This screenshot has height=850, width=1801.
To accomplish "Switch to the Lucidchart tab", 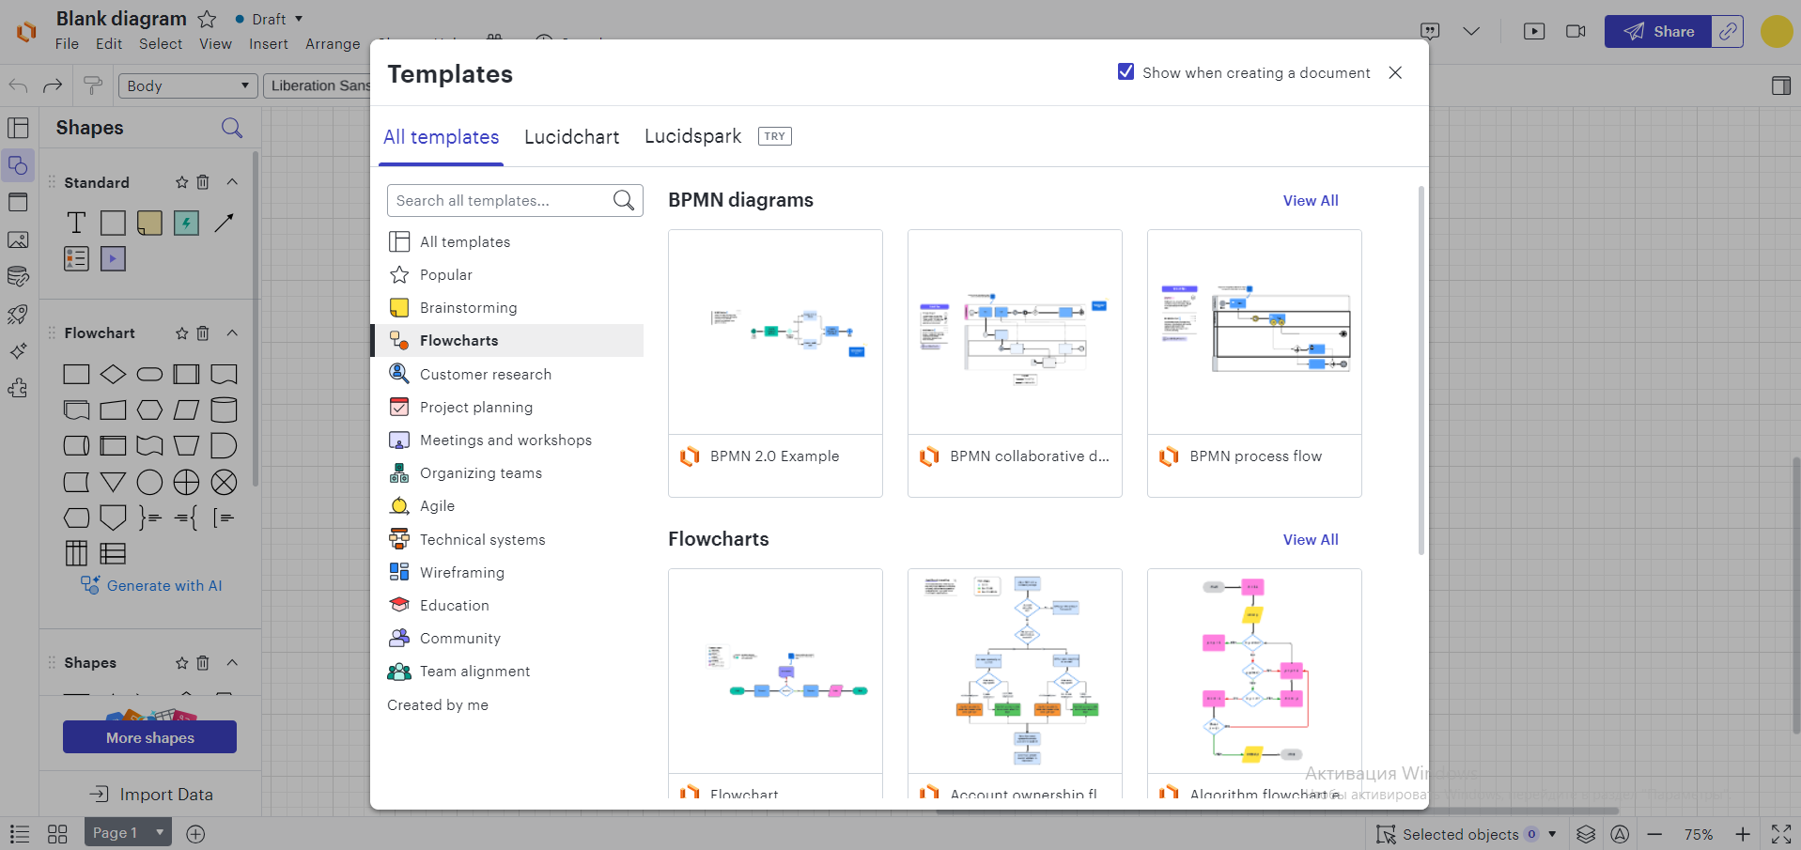I will point(571,137).
